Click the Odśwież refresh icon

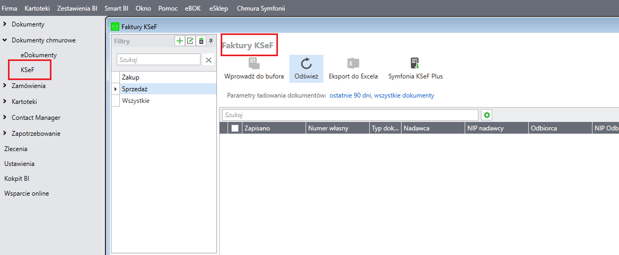[x=306, y=64]
